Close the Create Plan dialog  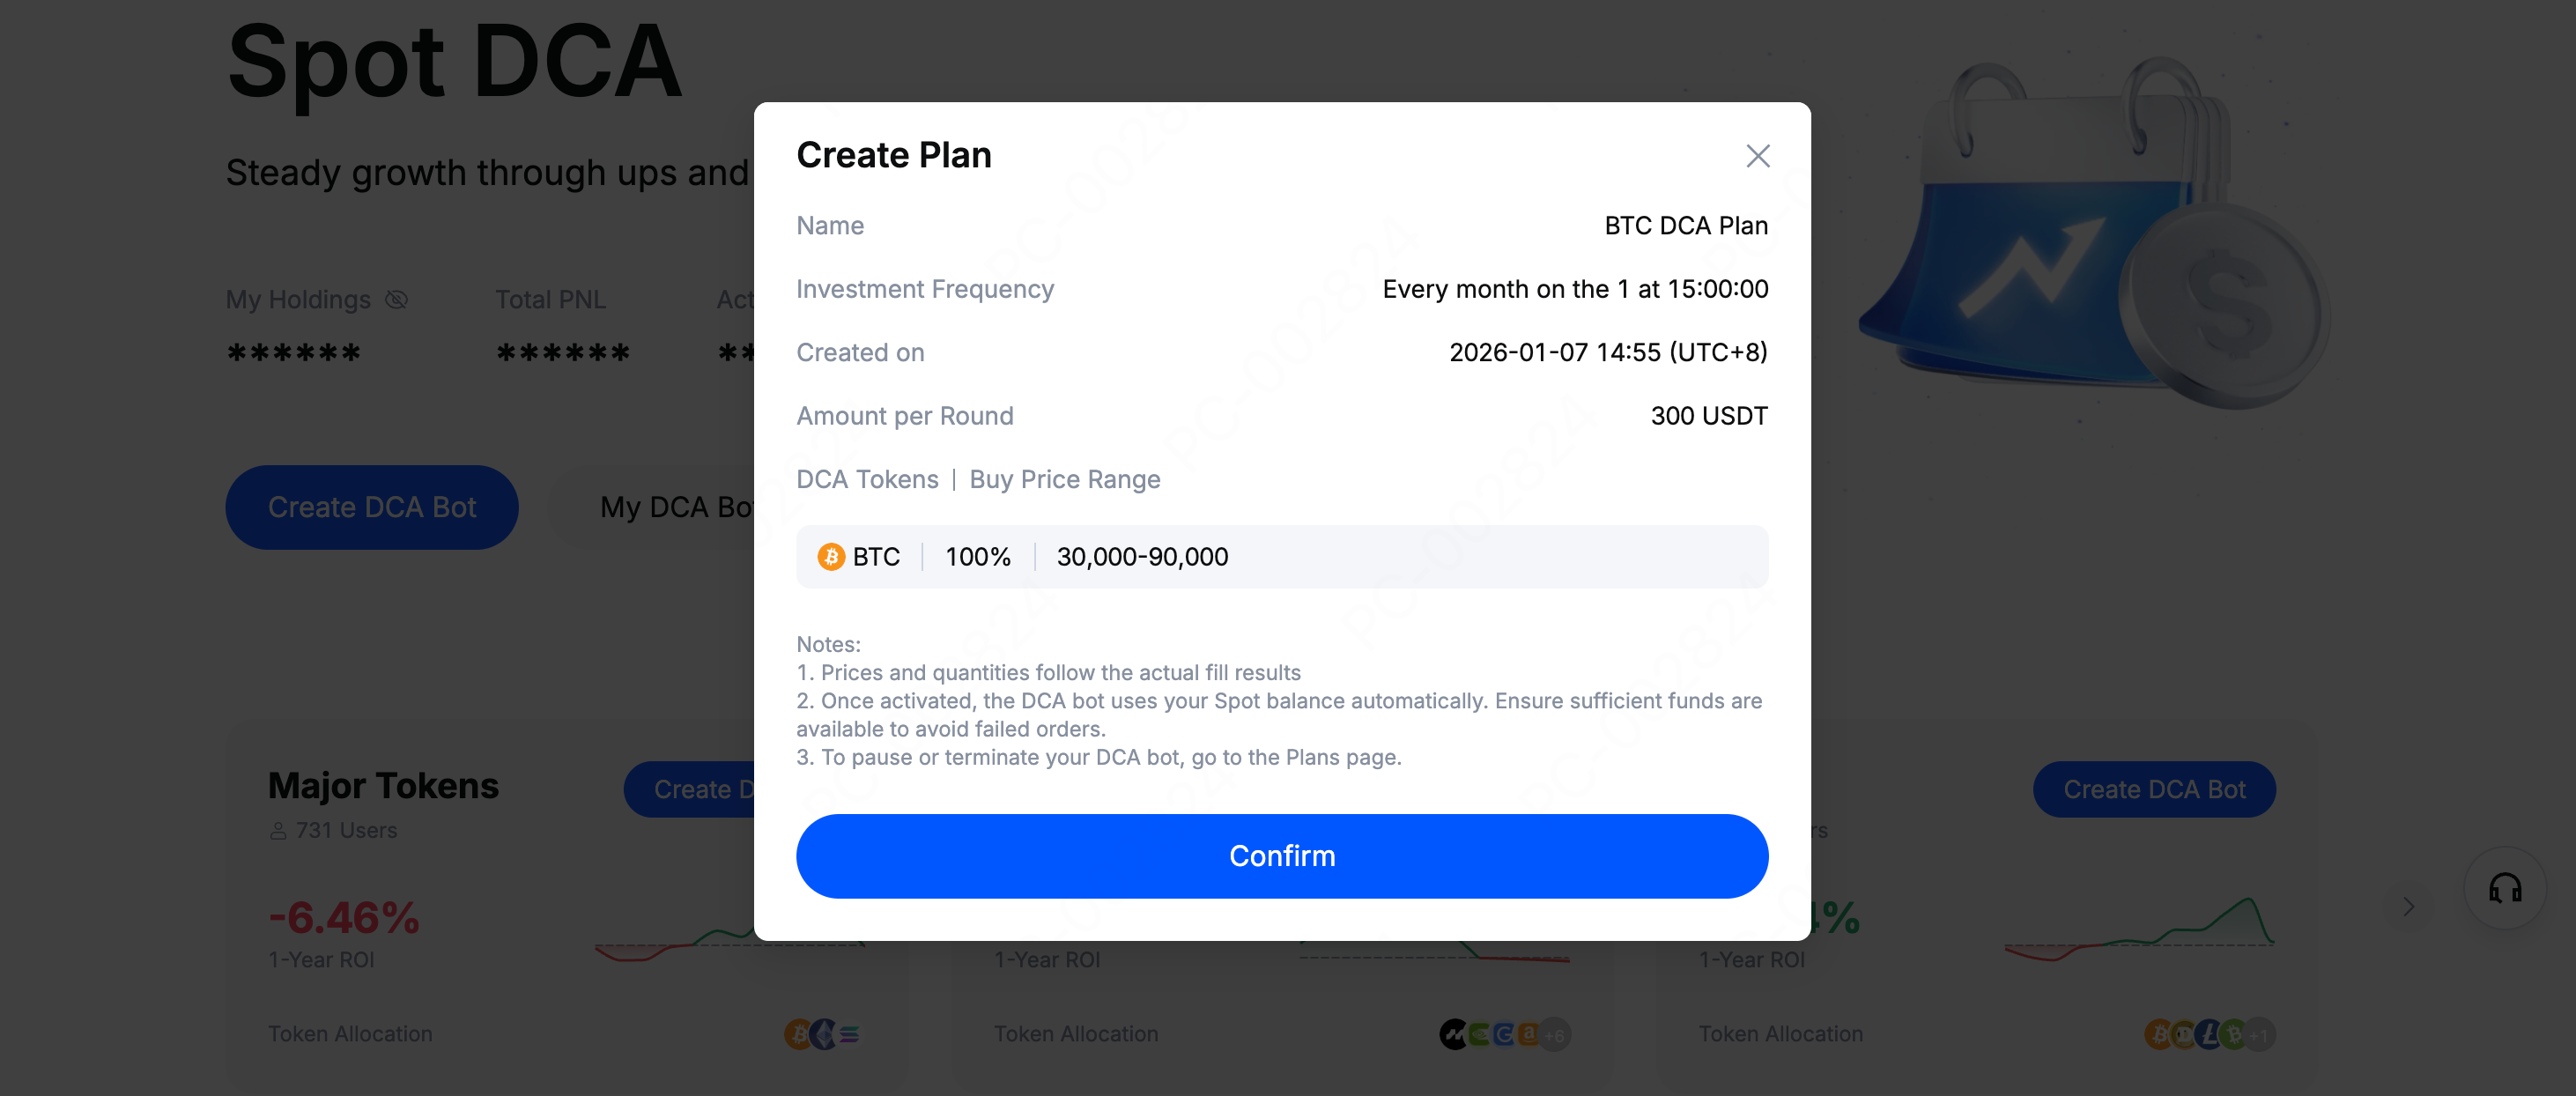(1757, 156)
